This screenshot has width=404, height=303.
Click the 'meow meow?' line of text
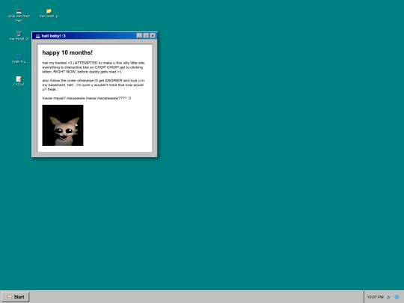[x=87, y=98]
